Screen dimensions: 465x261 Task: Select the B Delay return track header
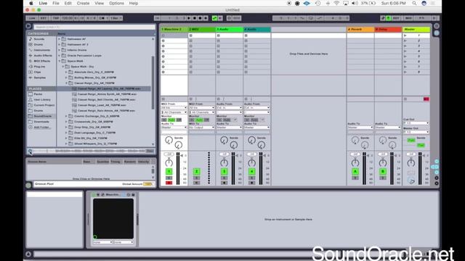pos(388,29)
